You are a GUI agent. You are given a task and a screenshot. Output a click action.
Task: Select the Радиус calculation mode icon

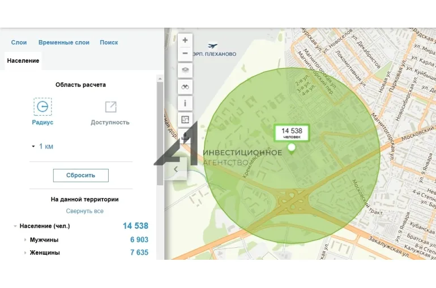[42, 107]
